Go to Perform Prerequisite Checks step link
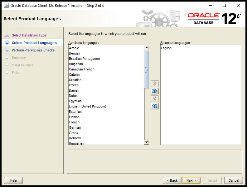 click(33, 50)
